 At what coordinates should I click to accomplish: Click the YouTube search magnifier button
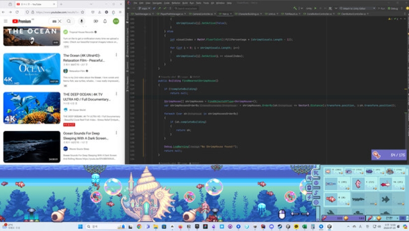pos(68,21)
